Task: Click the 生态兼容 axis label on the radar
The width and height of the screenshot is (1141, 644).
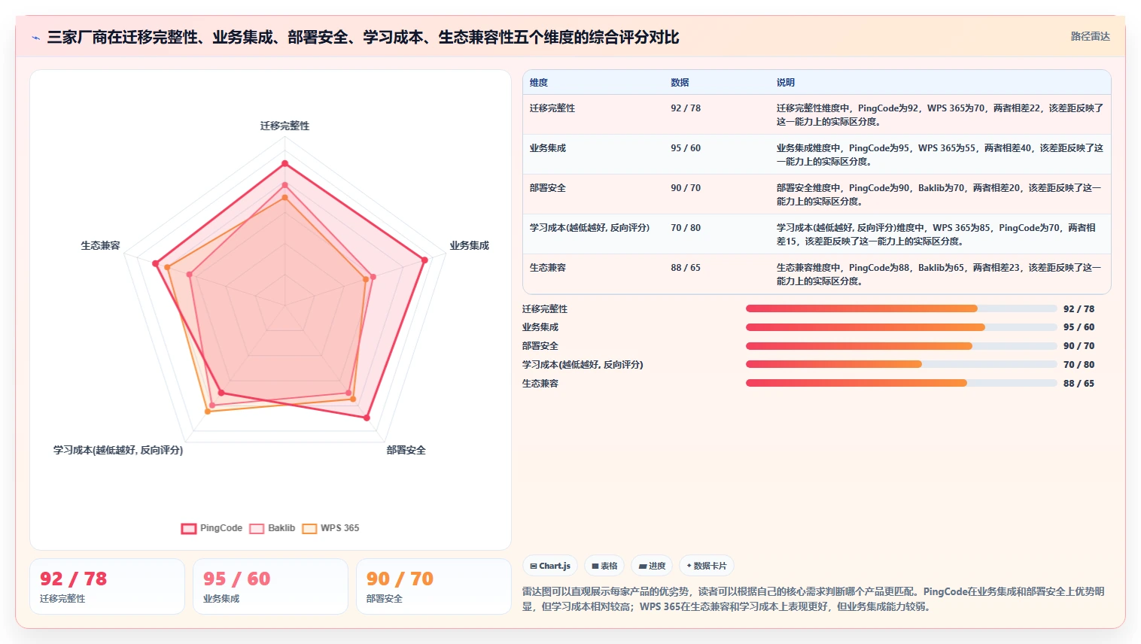Action: tap(100, 245)
